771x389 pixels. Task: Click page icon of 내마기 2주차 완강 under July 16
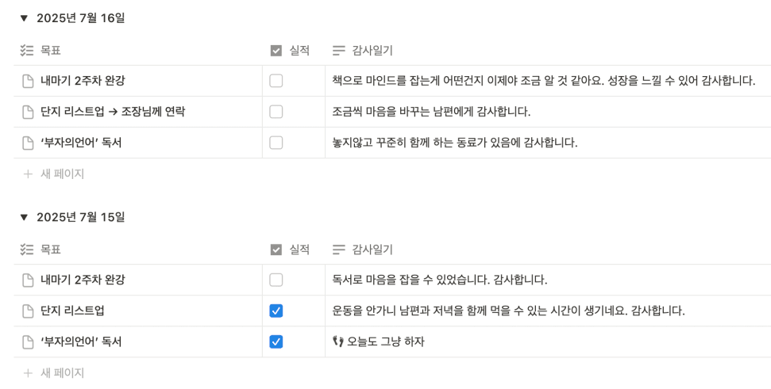coord(28,81)
